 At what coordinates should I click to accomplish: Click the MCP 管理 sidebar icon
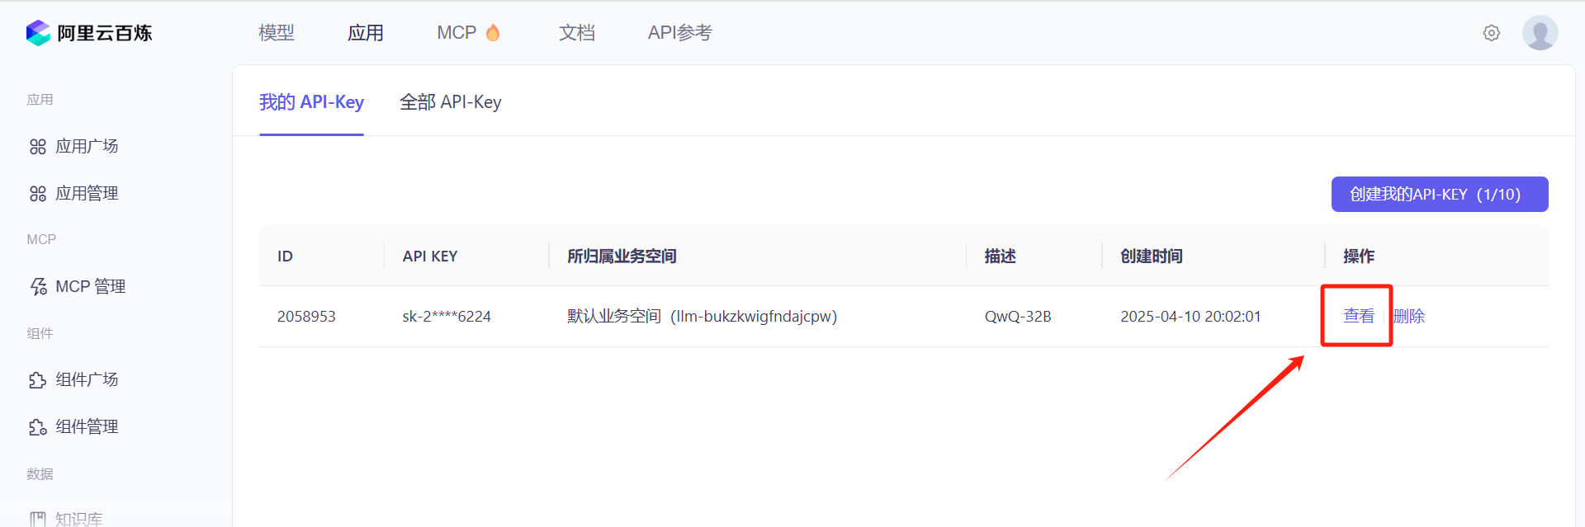click(38, 287)
